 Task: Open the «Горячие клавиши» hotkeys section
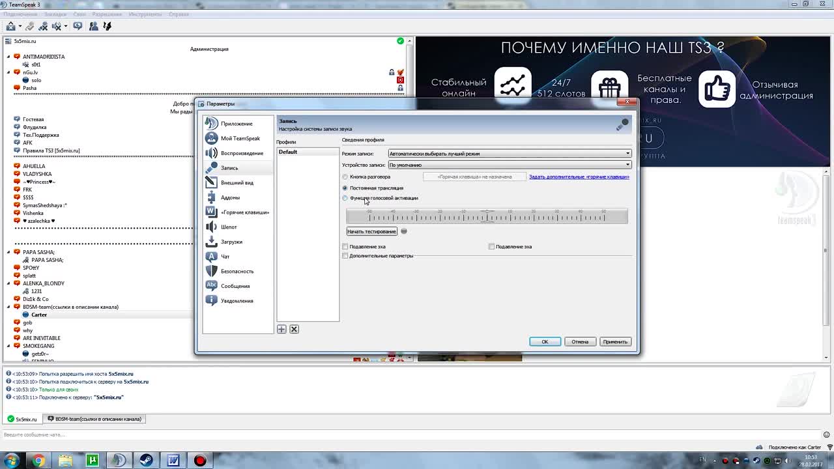pyautogui.click(x=238, y=212)
